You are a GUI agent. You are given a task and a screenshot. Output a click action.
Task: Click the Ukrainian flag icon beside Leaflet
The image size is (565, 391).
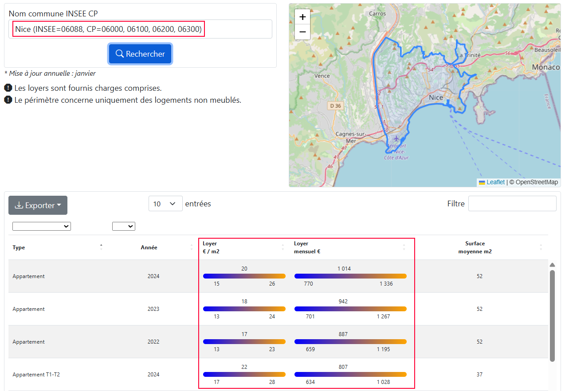point(481,182)
